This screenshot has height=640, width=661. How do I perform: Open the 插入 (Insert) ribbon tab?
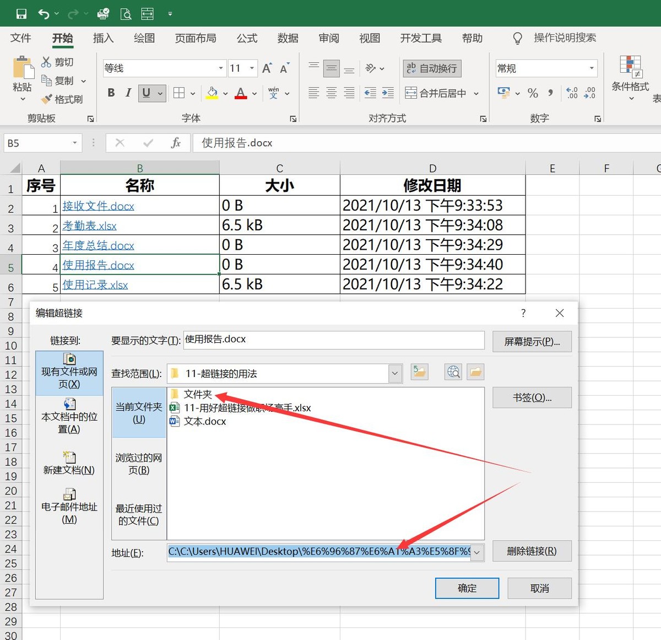coord(103,38)
